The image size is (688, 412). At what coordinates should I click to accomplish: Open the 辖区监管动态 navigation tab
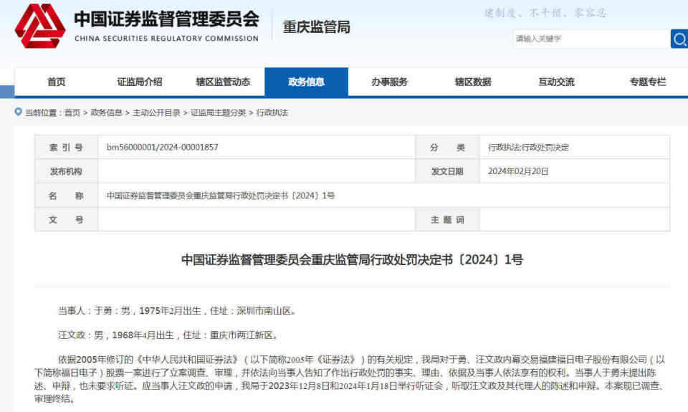tap(223, 82)
